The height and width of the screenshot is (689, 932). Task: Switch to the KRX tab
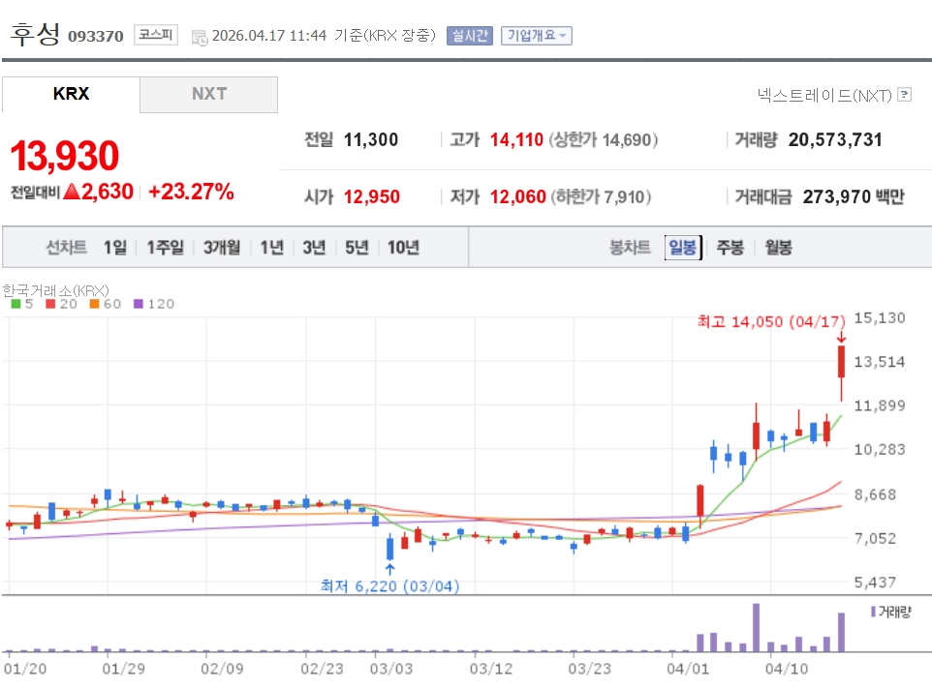71,94
